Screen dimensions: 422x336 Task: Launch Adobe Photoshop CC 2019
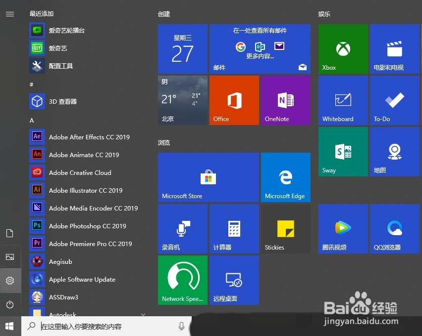pyautogui.click(x=88, y=226)
